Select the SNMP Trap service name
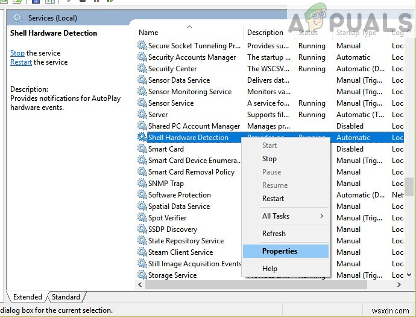Viewport: 416px width, 317px height. 166,184
